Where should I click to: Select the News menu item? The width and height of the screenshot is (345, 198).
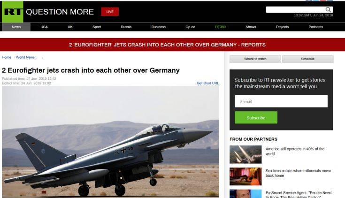coord(16,27)
